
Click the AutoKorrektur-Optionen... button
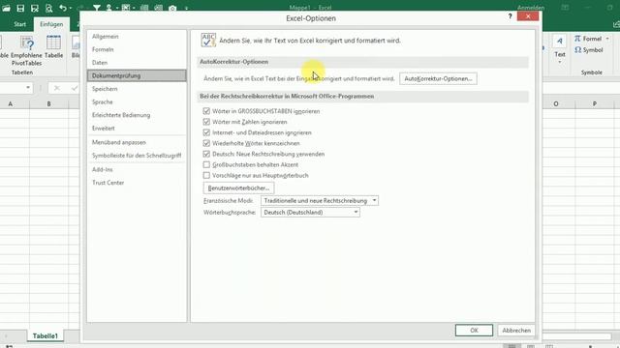pyautogui.click(x=438, y=78)
